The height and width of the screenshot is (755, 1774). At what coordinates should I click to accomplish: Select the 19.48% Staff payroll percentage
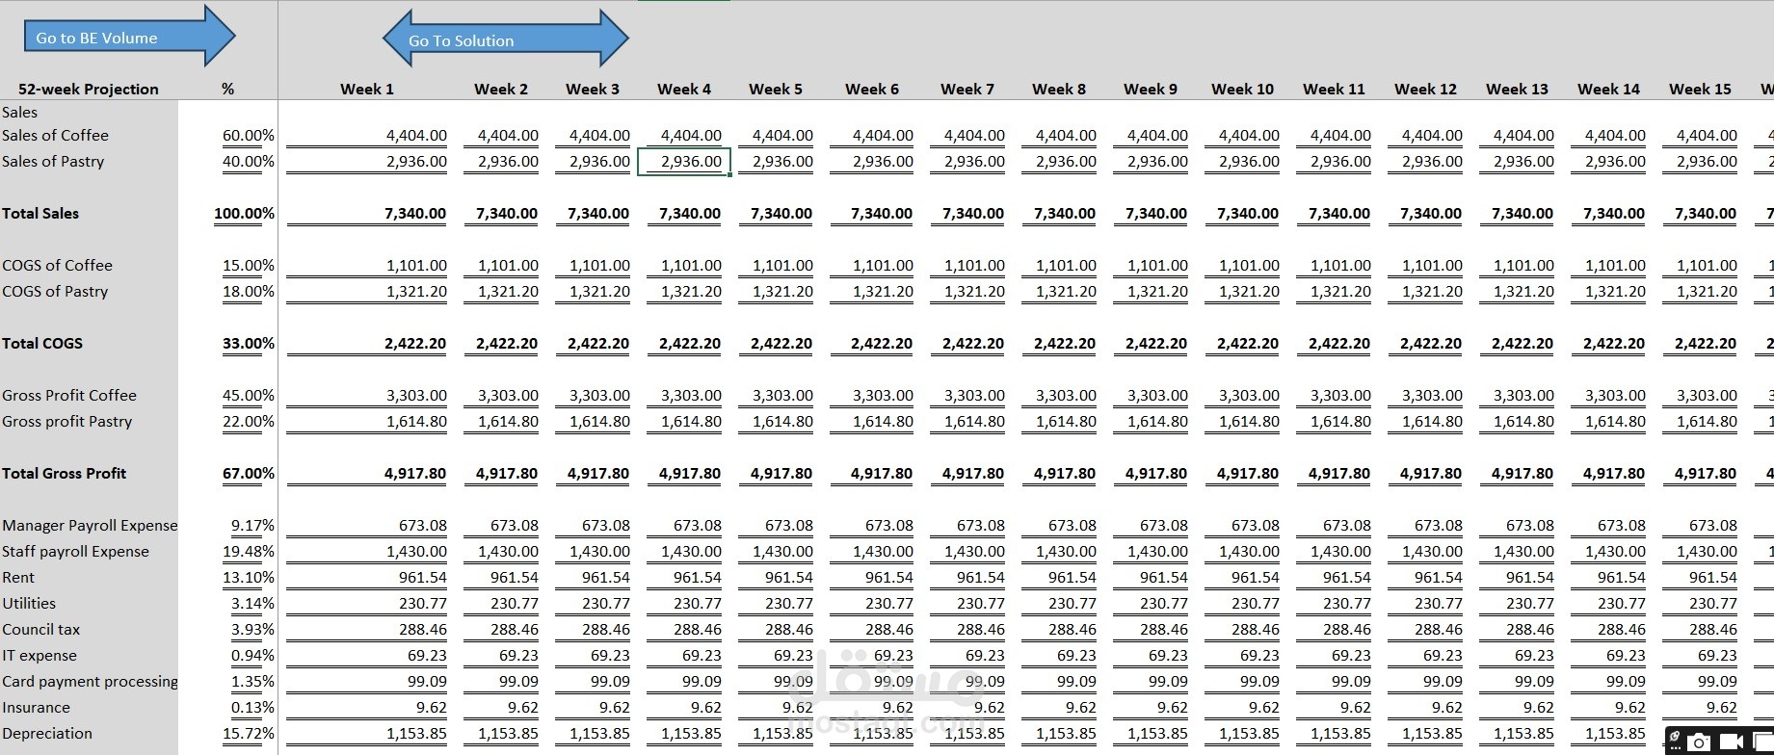(249, 551)
